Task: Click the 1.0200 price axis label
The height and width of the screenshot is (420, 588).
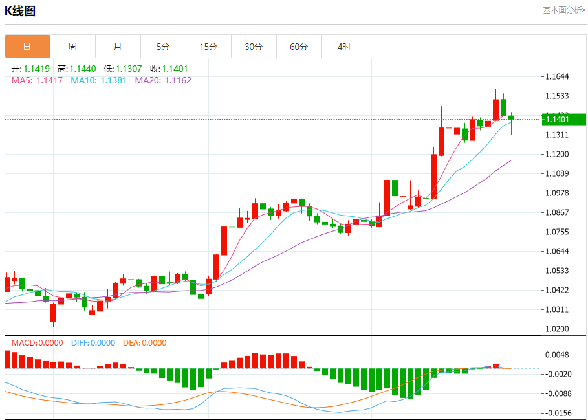Action: point(558,329)
